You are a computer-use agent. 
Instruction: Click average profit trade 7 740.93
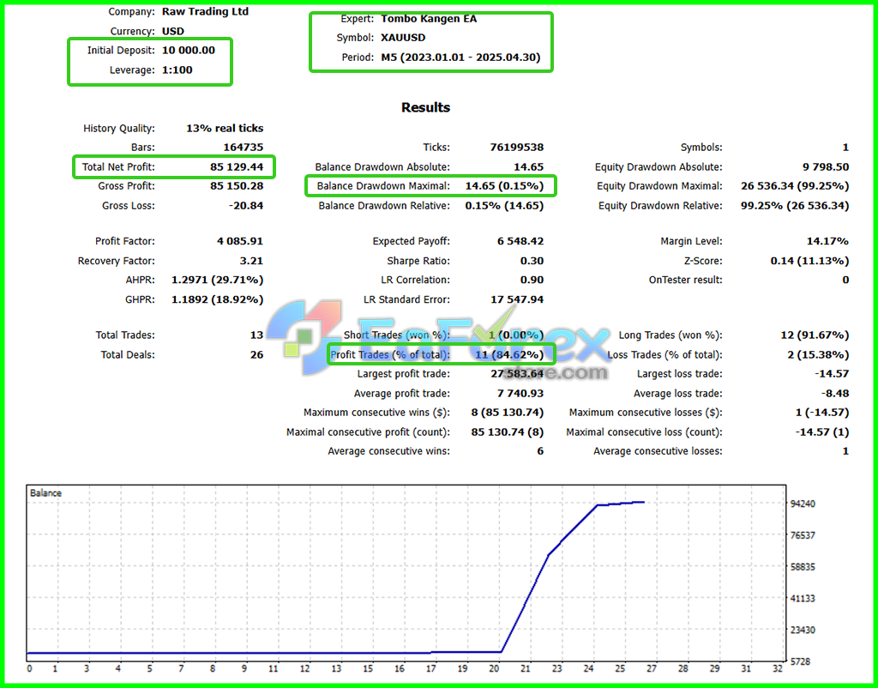[520, 394]
